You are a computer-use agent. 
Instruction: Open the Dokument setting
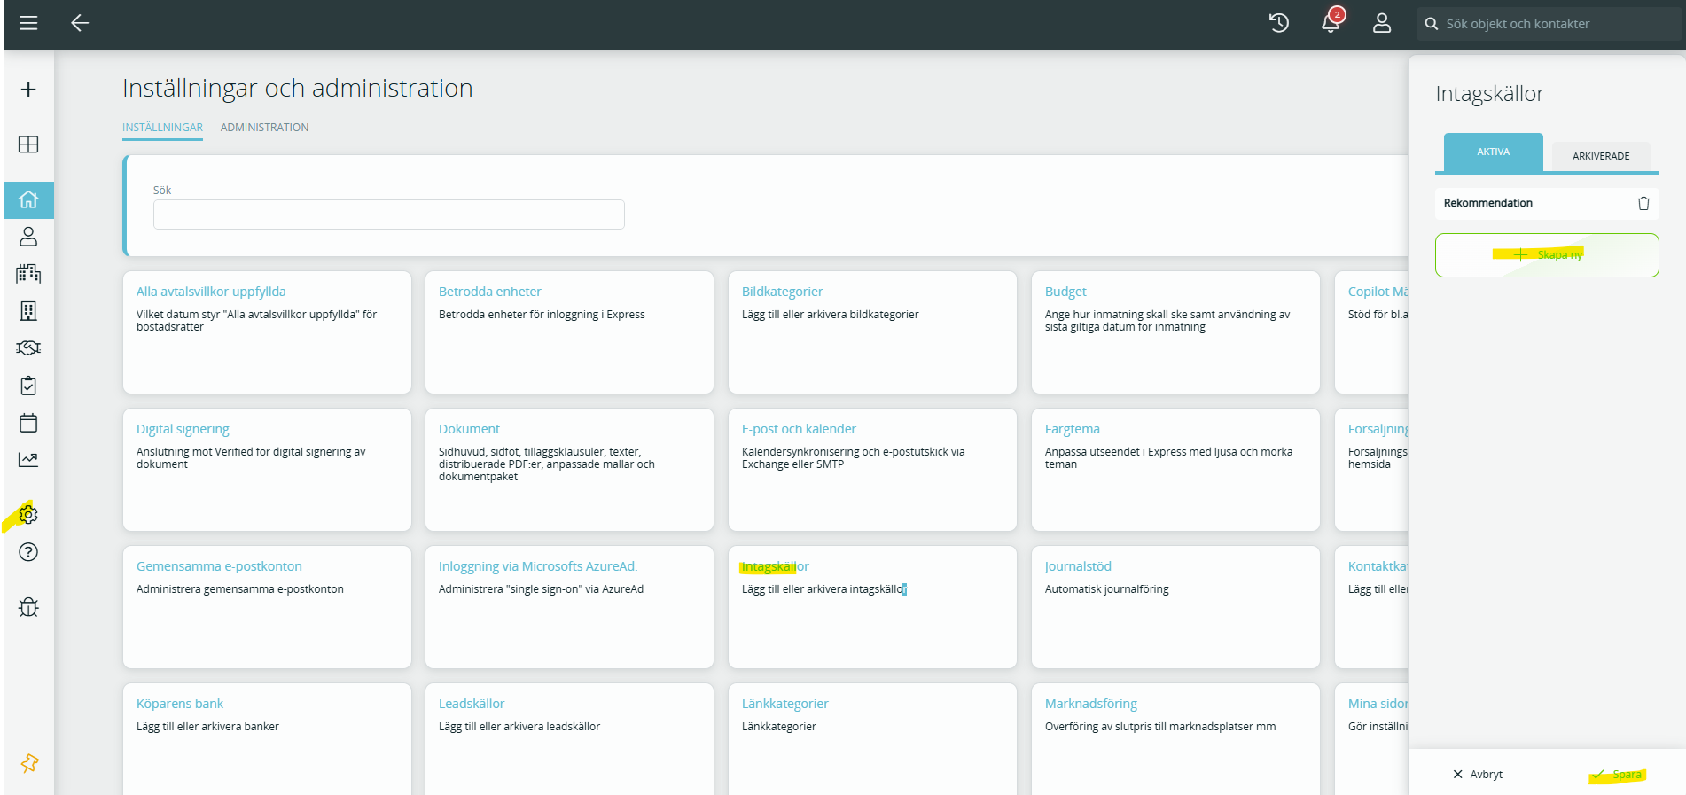(x=569, y=470)
